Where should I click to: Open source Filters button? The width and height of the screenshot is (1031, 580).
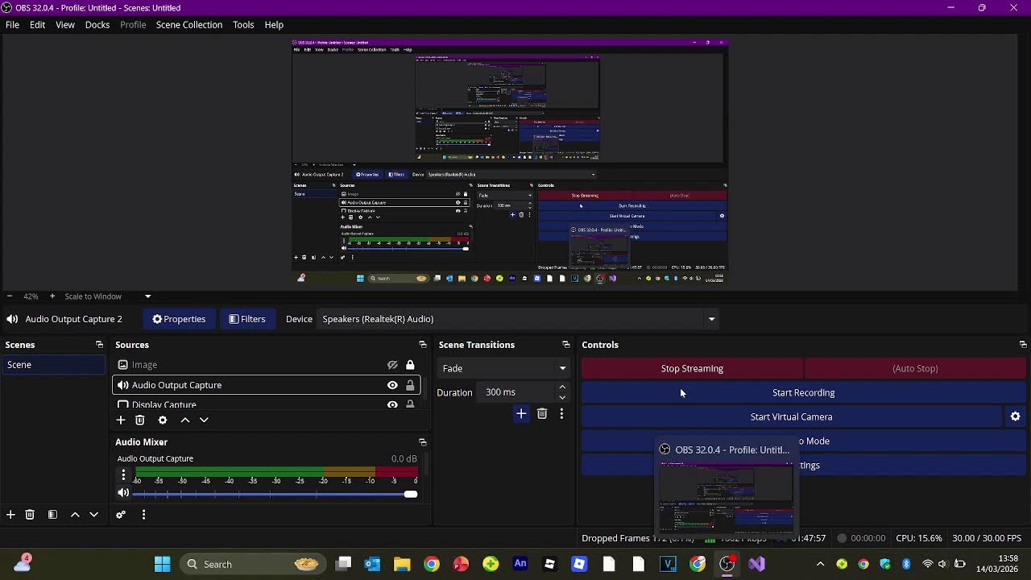(x=247, y=319)
